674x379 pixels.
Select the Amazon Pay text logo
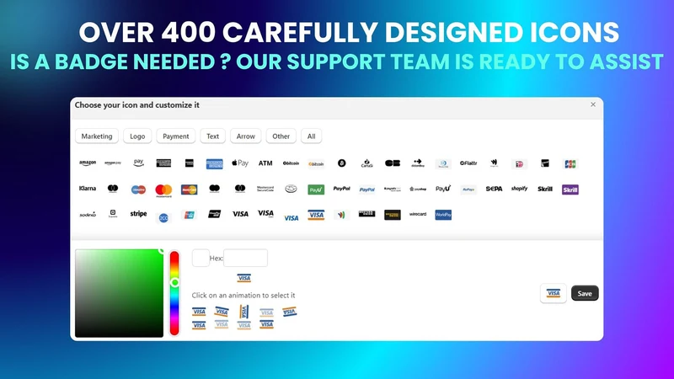click(x=113, y=163)
